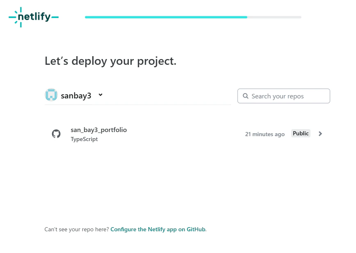Click the Can't see your repo here text
This screenshot has width=356, height=253.
click(77, 229)
